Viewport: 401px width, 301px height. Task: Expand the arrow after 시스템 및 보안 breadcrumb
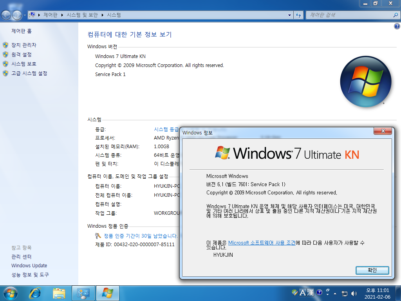pyautogui.click(x=103, y=15)
